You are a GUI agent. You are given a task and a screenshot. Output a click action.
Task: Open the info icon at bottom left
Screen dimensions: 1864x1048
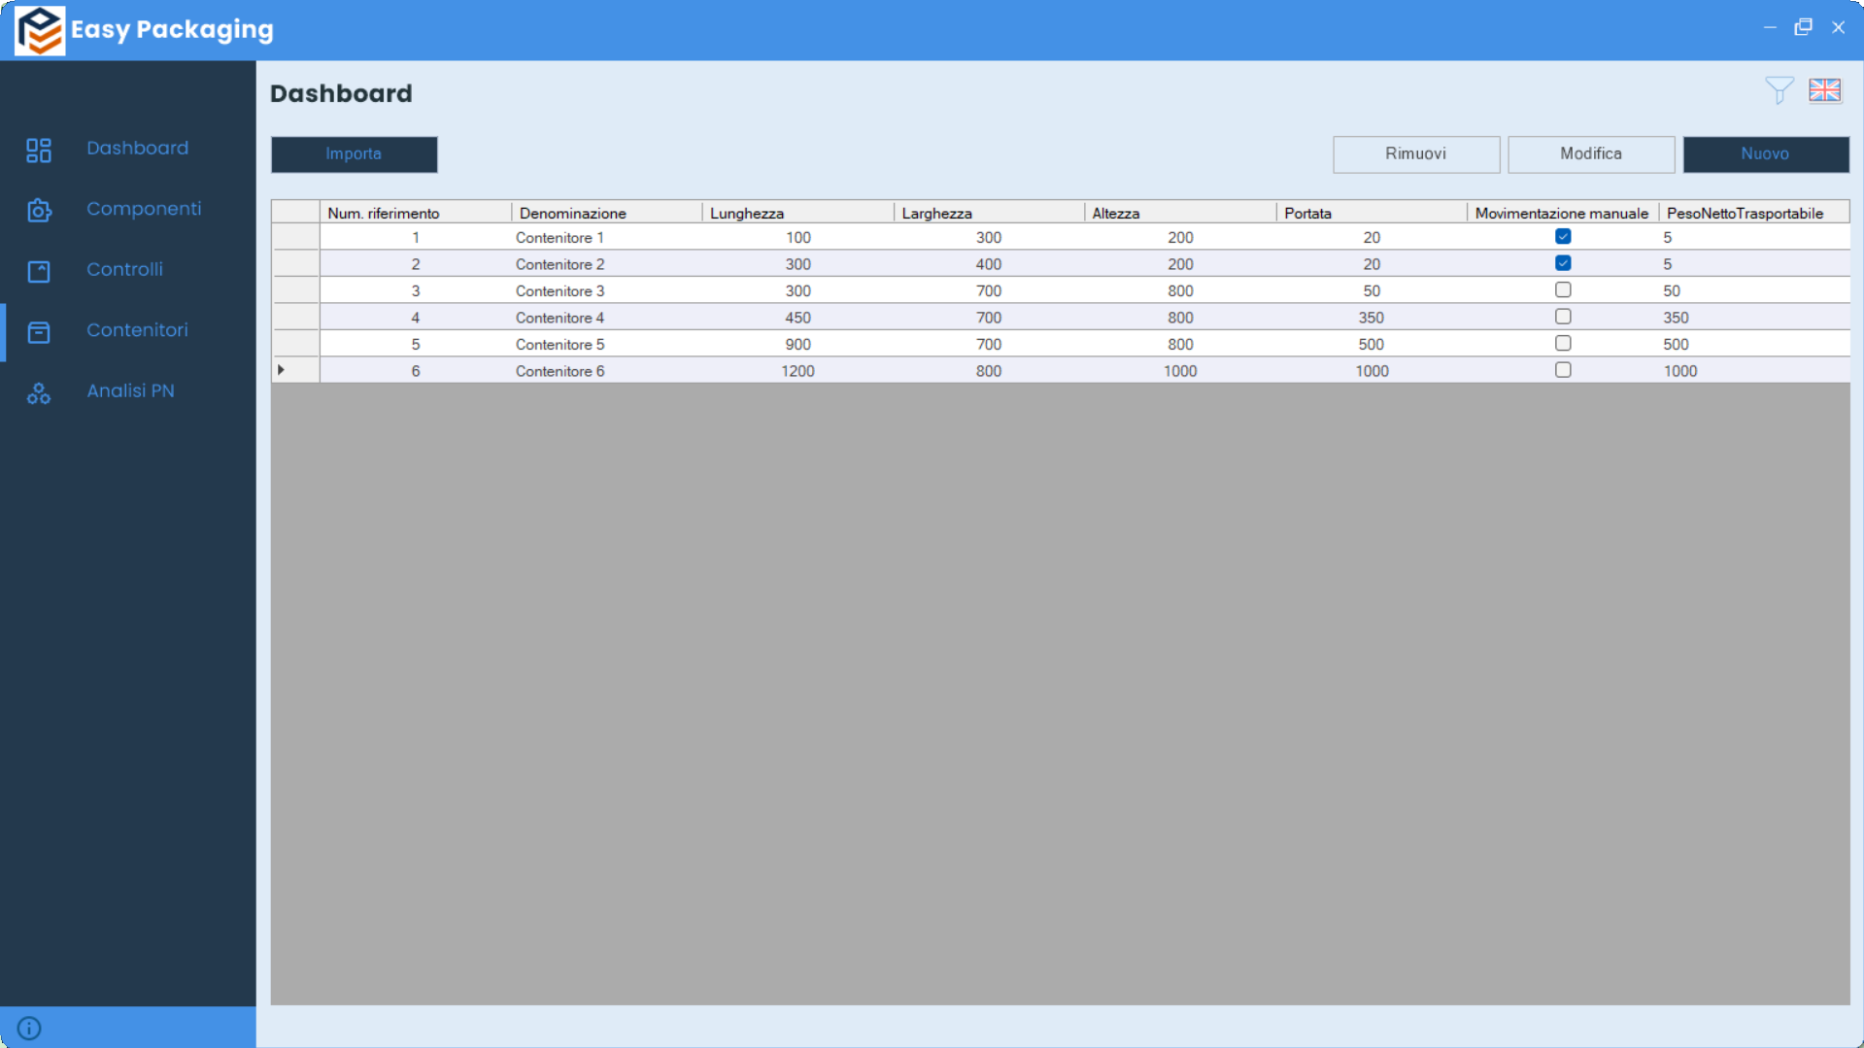(29, 1028)
